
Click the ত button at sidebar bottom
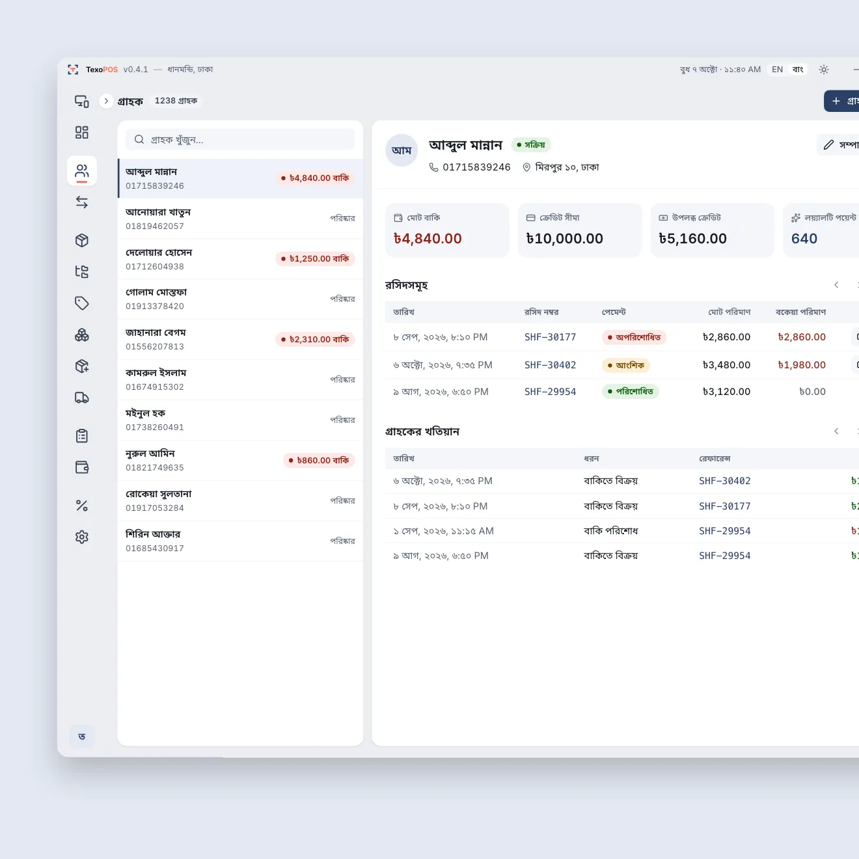[x=82, y=737]
